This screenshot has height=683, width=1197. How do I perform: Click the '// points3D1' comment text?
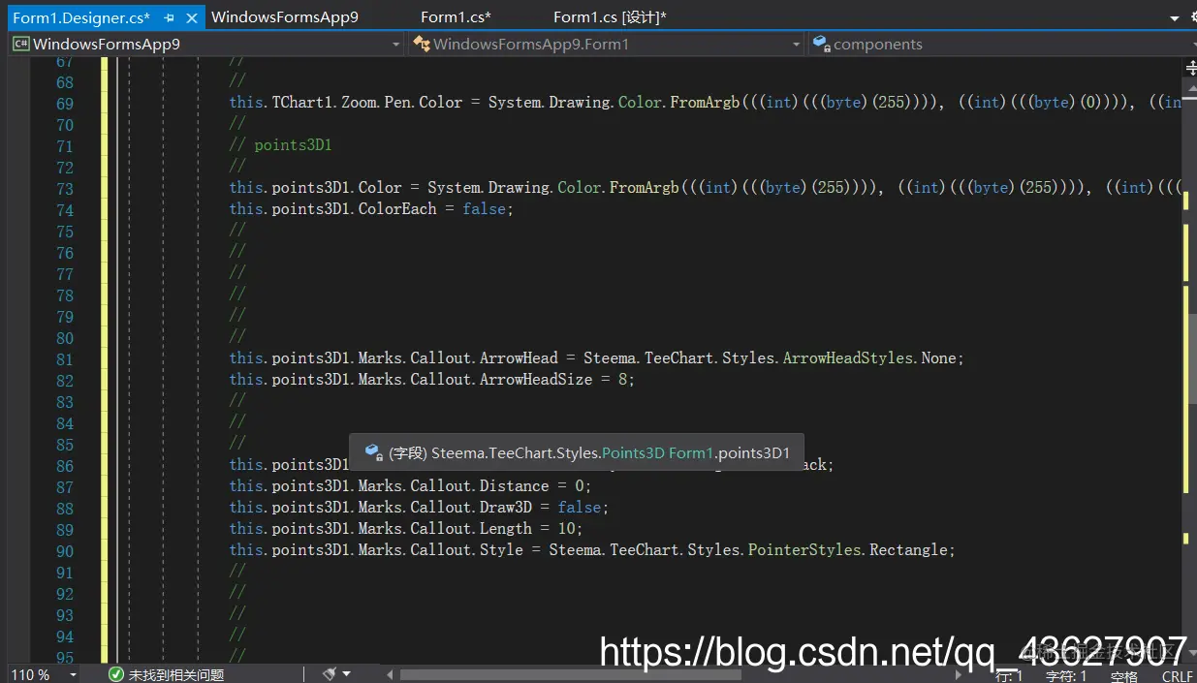coord(281,146)
